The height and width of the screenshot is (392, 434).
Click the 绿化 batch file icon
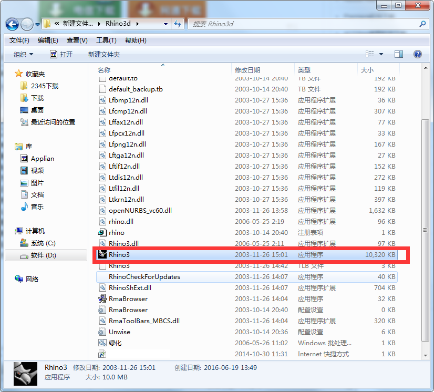tap(102, 343)
